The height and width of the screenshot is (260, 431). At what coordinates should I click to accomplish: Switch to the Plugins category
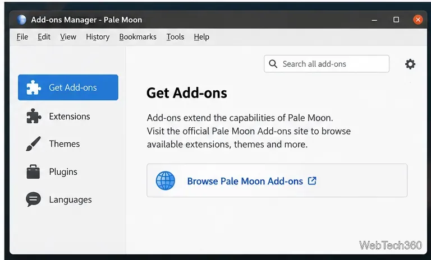[68, 171]
